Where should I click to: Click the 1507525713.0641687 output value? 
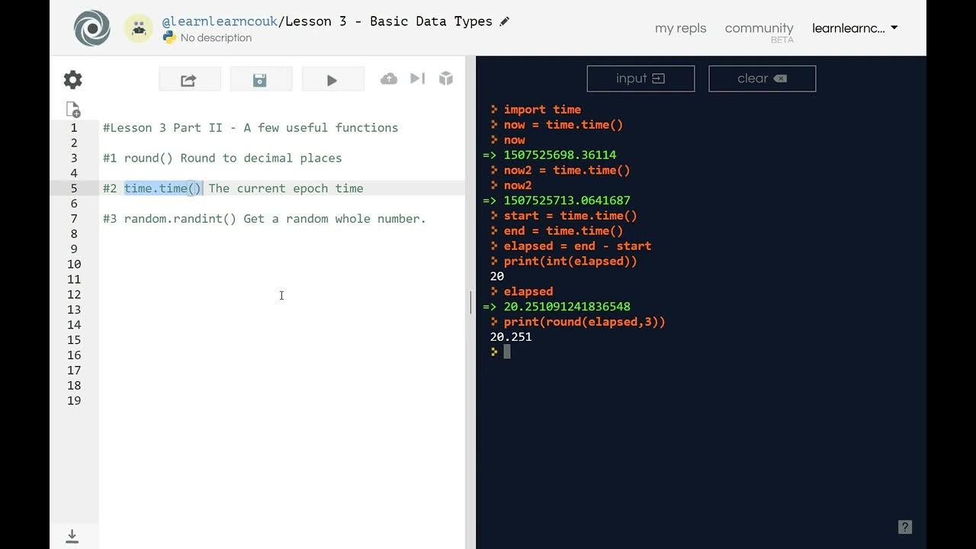click(567, 201)
